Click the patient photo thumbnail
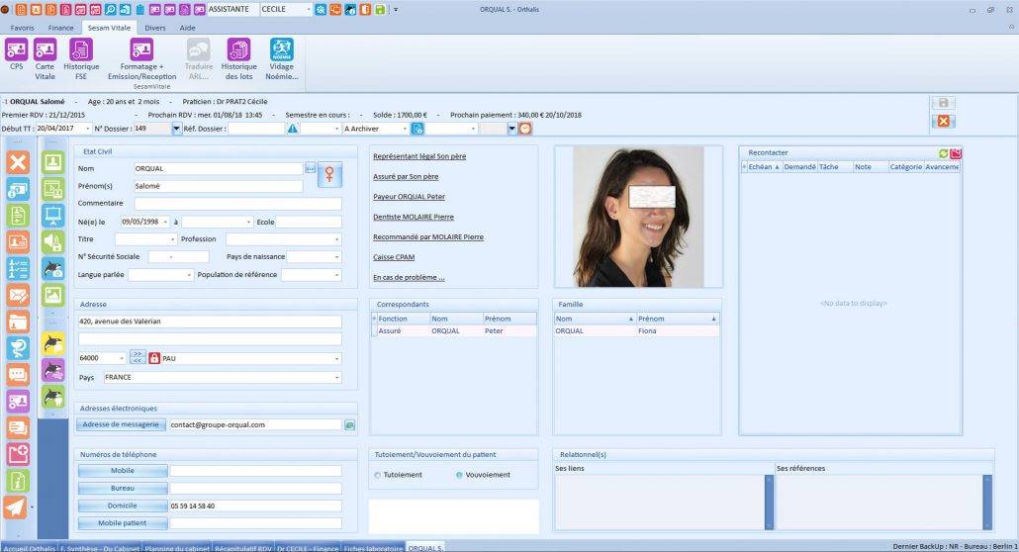This screenshot has width=1019, height=552. point(629,217)
